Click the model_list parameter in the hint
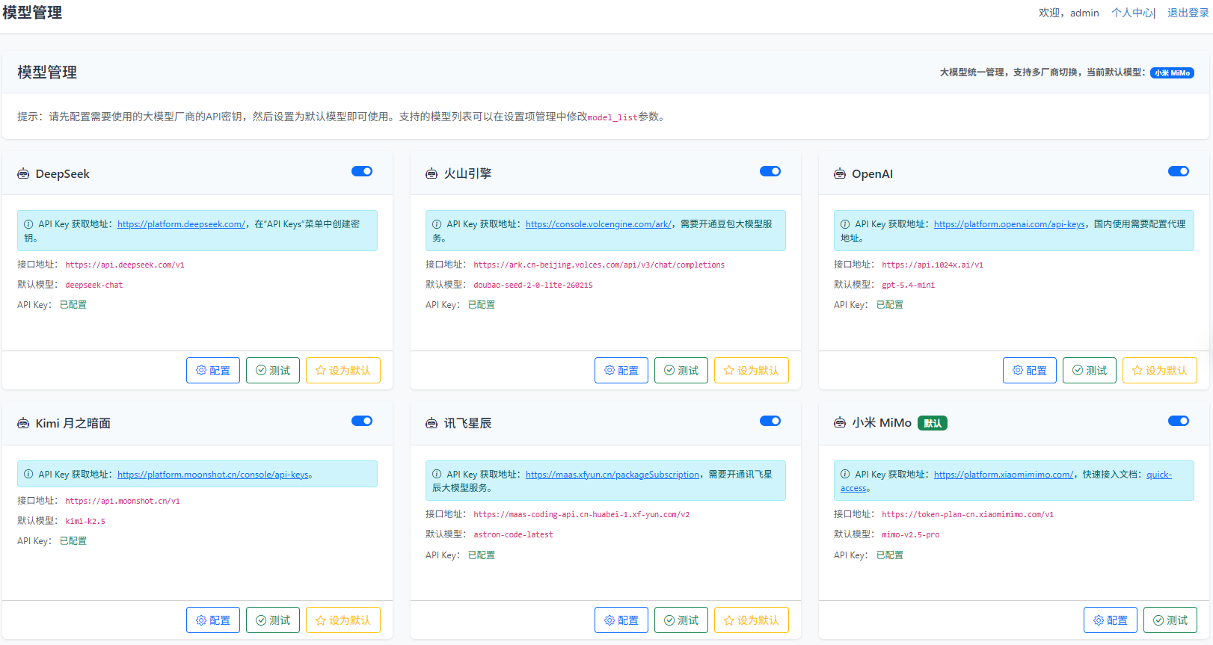Viewport: 1213px width, 645px height. (x=612, y=117)
